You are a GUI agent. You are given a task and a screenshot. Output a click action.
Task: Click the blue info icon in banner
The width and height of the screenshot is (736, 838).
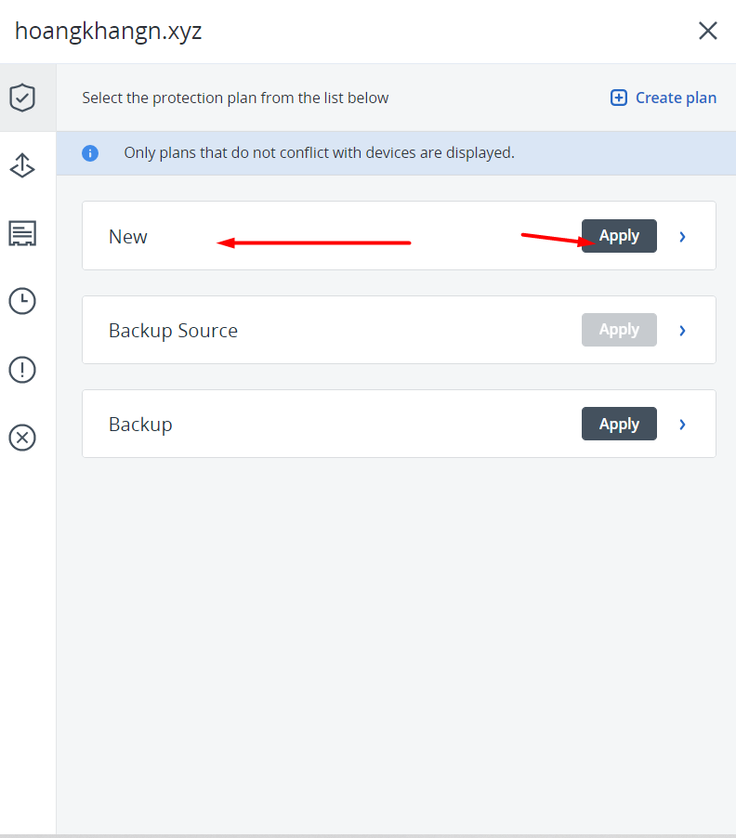coord(90,153)
